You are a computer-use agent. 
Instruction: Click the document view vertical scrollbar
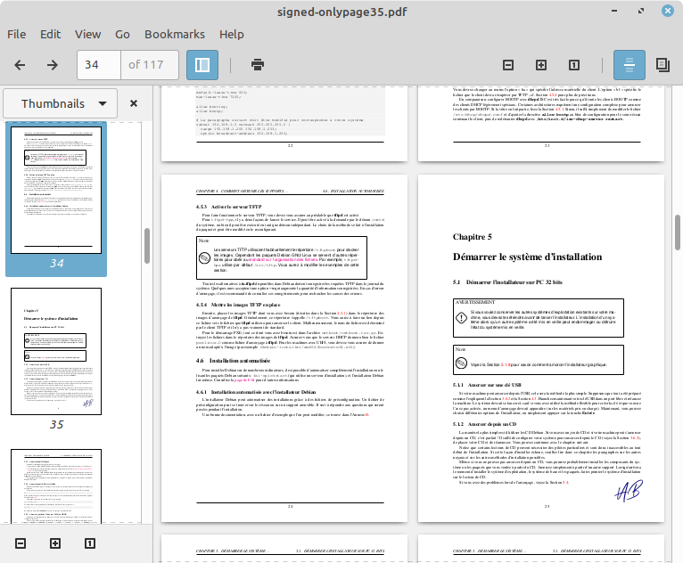click(x=679, y=232)
